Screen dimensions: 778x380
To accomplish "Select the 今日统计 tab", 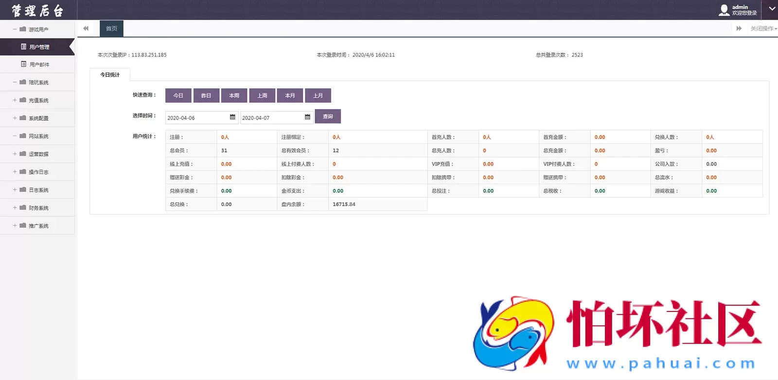I will [x=110, y=75].
